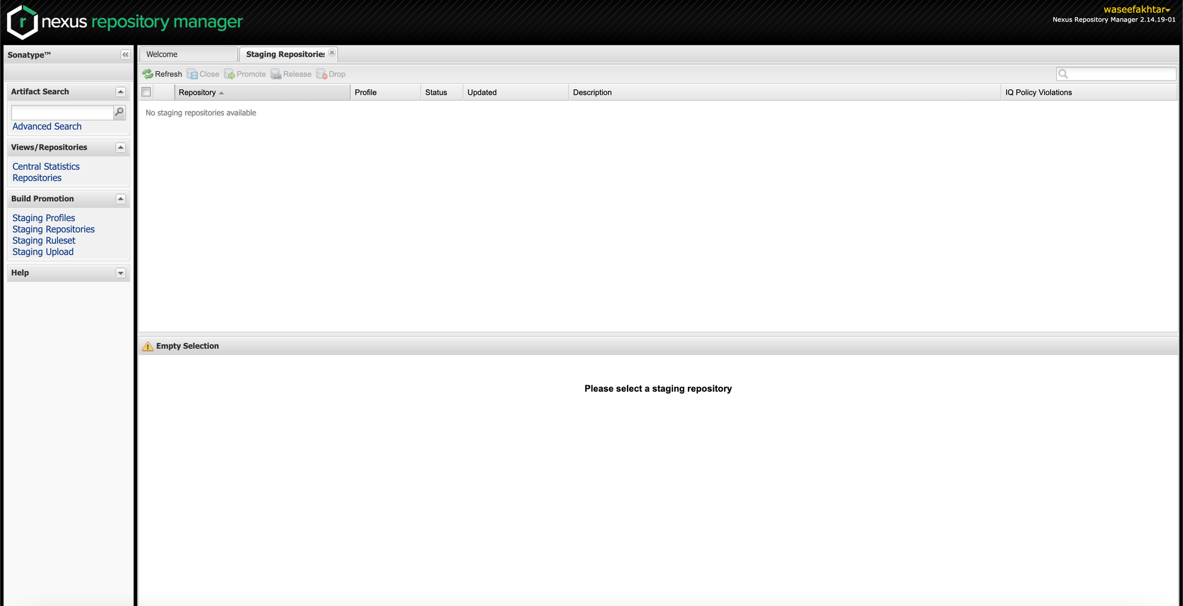Click the Drop toolbar button
Screen dimensions: 1183x606
click(331, 74)
